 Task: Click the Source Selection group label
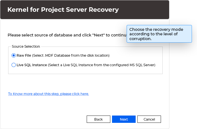point(26,47)
